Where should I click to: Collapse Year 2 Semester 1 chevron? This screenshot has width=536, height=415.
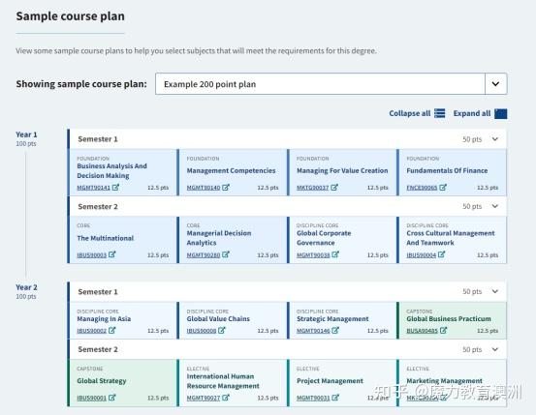pyautogui.click(x=495, y=291)
